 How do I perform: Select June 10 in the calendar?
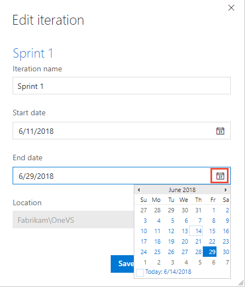(x=144, y=231)
